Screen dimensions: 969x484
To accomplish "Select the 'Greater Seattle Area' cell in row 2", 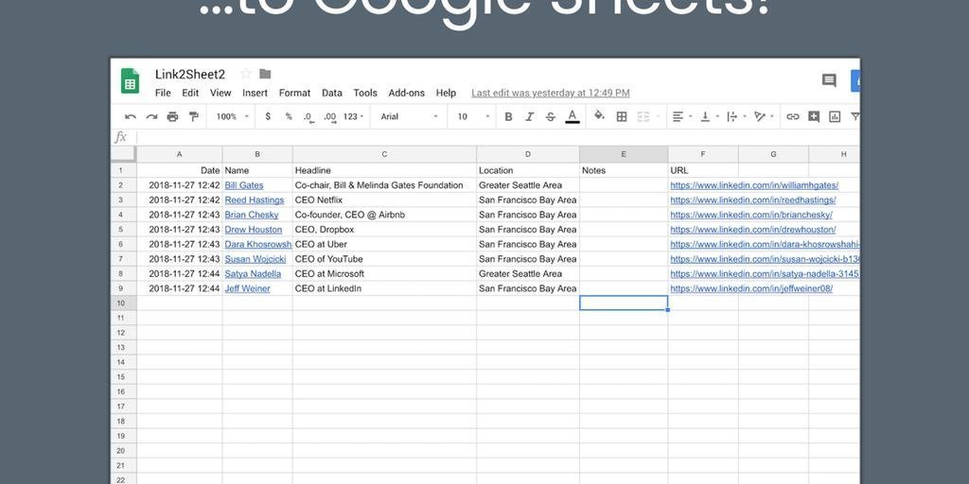I will pos(528,185).
